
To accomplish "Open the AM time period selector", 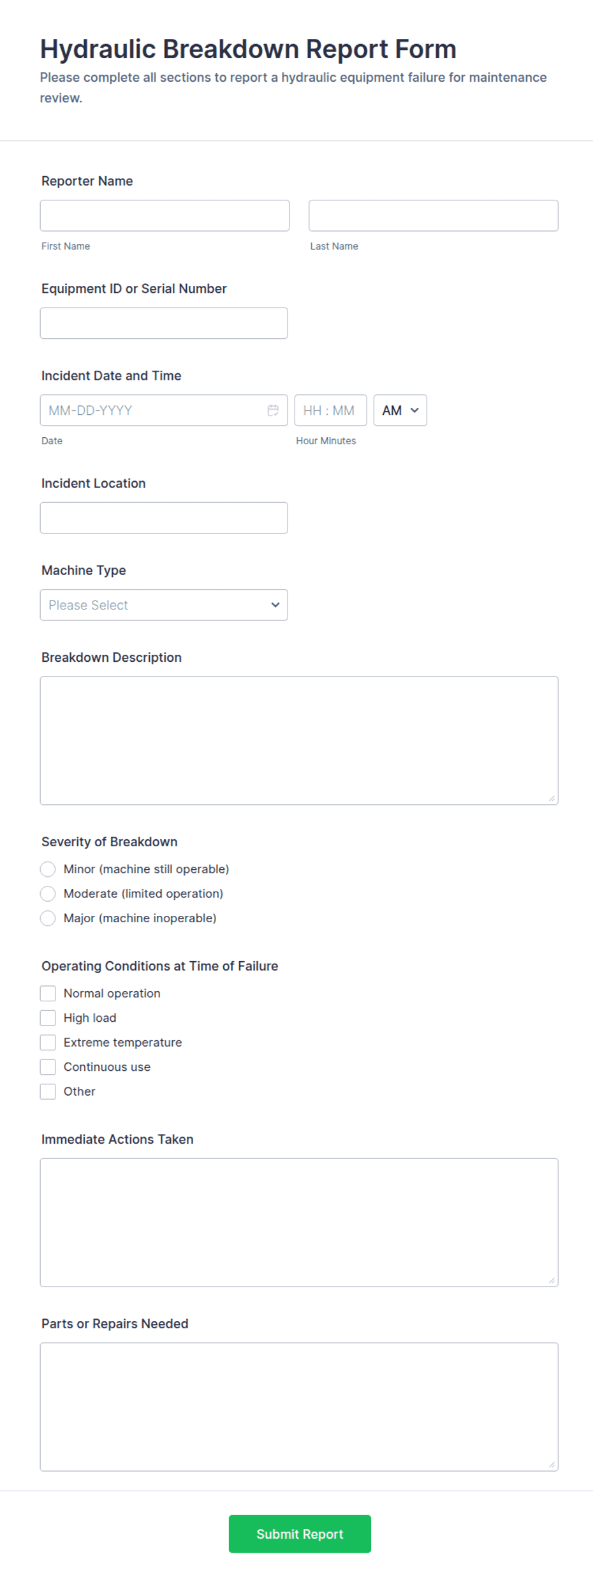I will (399, 410).
